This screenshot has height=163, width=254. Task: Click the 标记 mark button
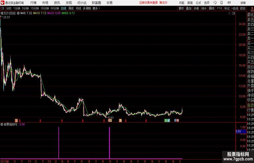[x=227, y=8]
